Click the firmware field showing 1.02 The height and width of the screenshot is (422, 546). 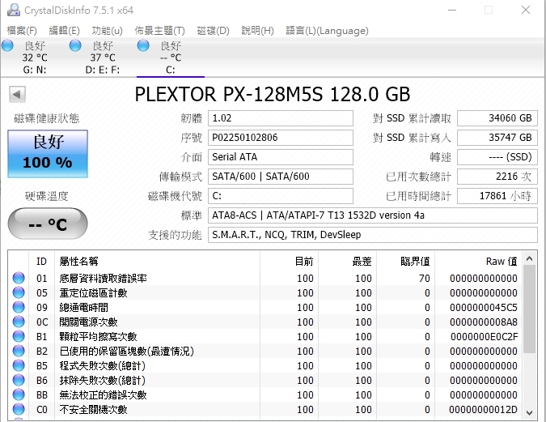click(x=281, y=118)
